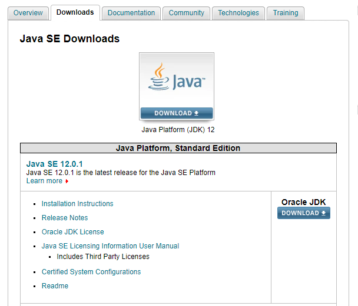Click the Learn more link

(44, 181)
